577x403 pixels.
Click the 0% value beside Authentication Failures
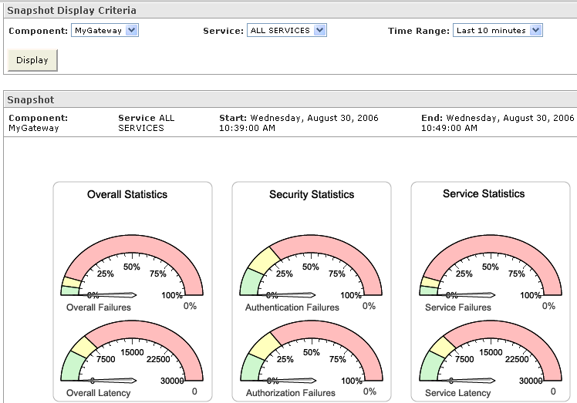pos(369,306)
